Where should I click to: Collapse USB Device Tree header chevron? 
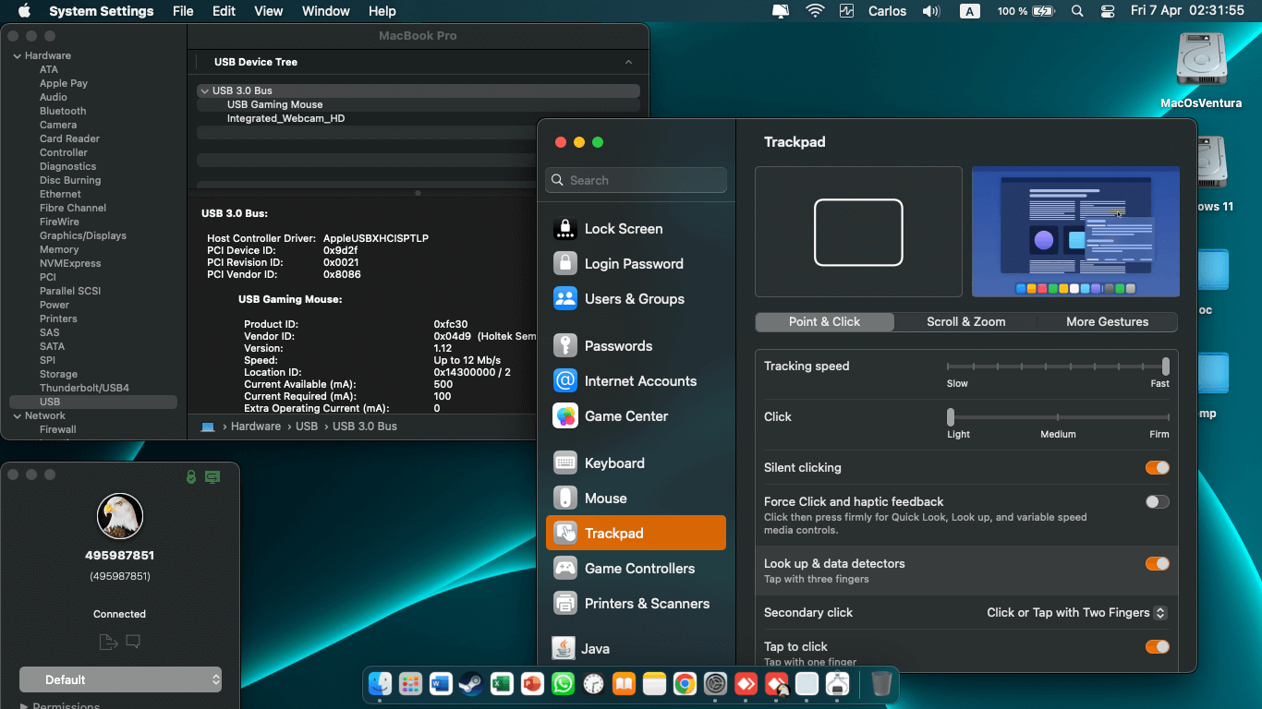click(x=629, y=62)
